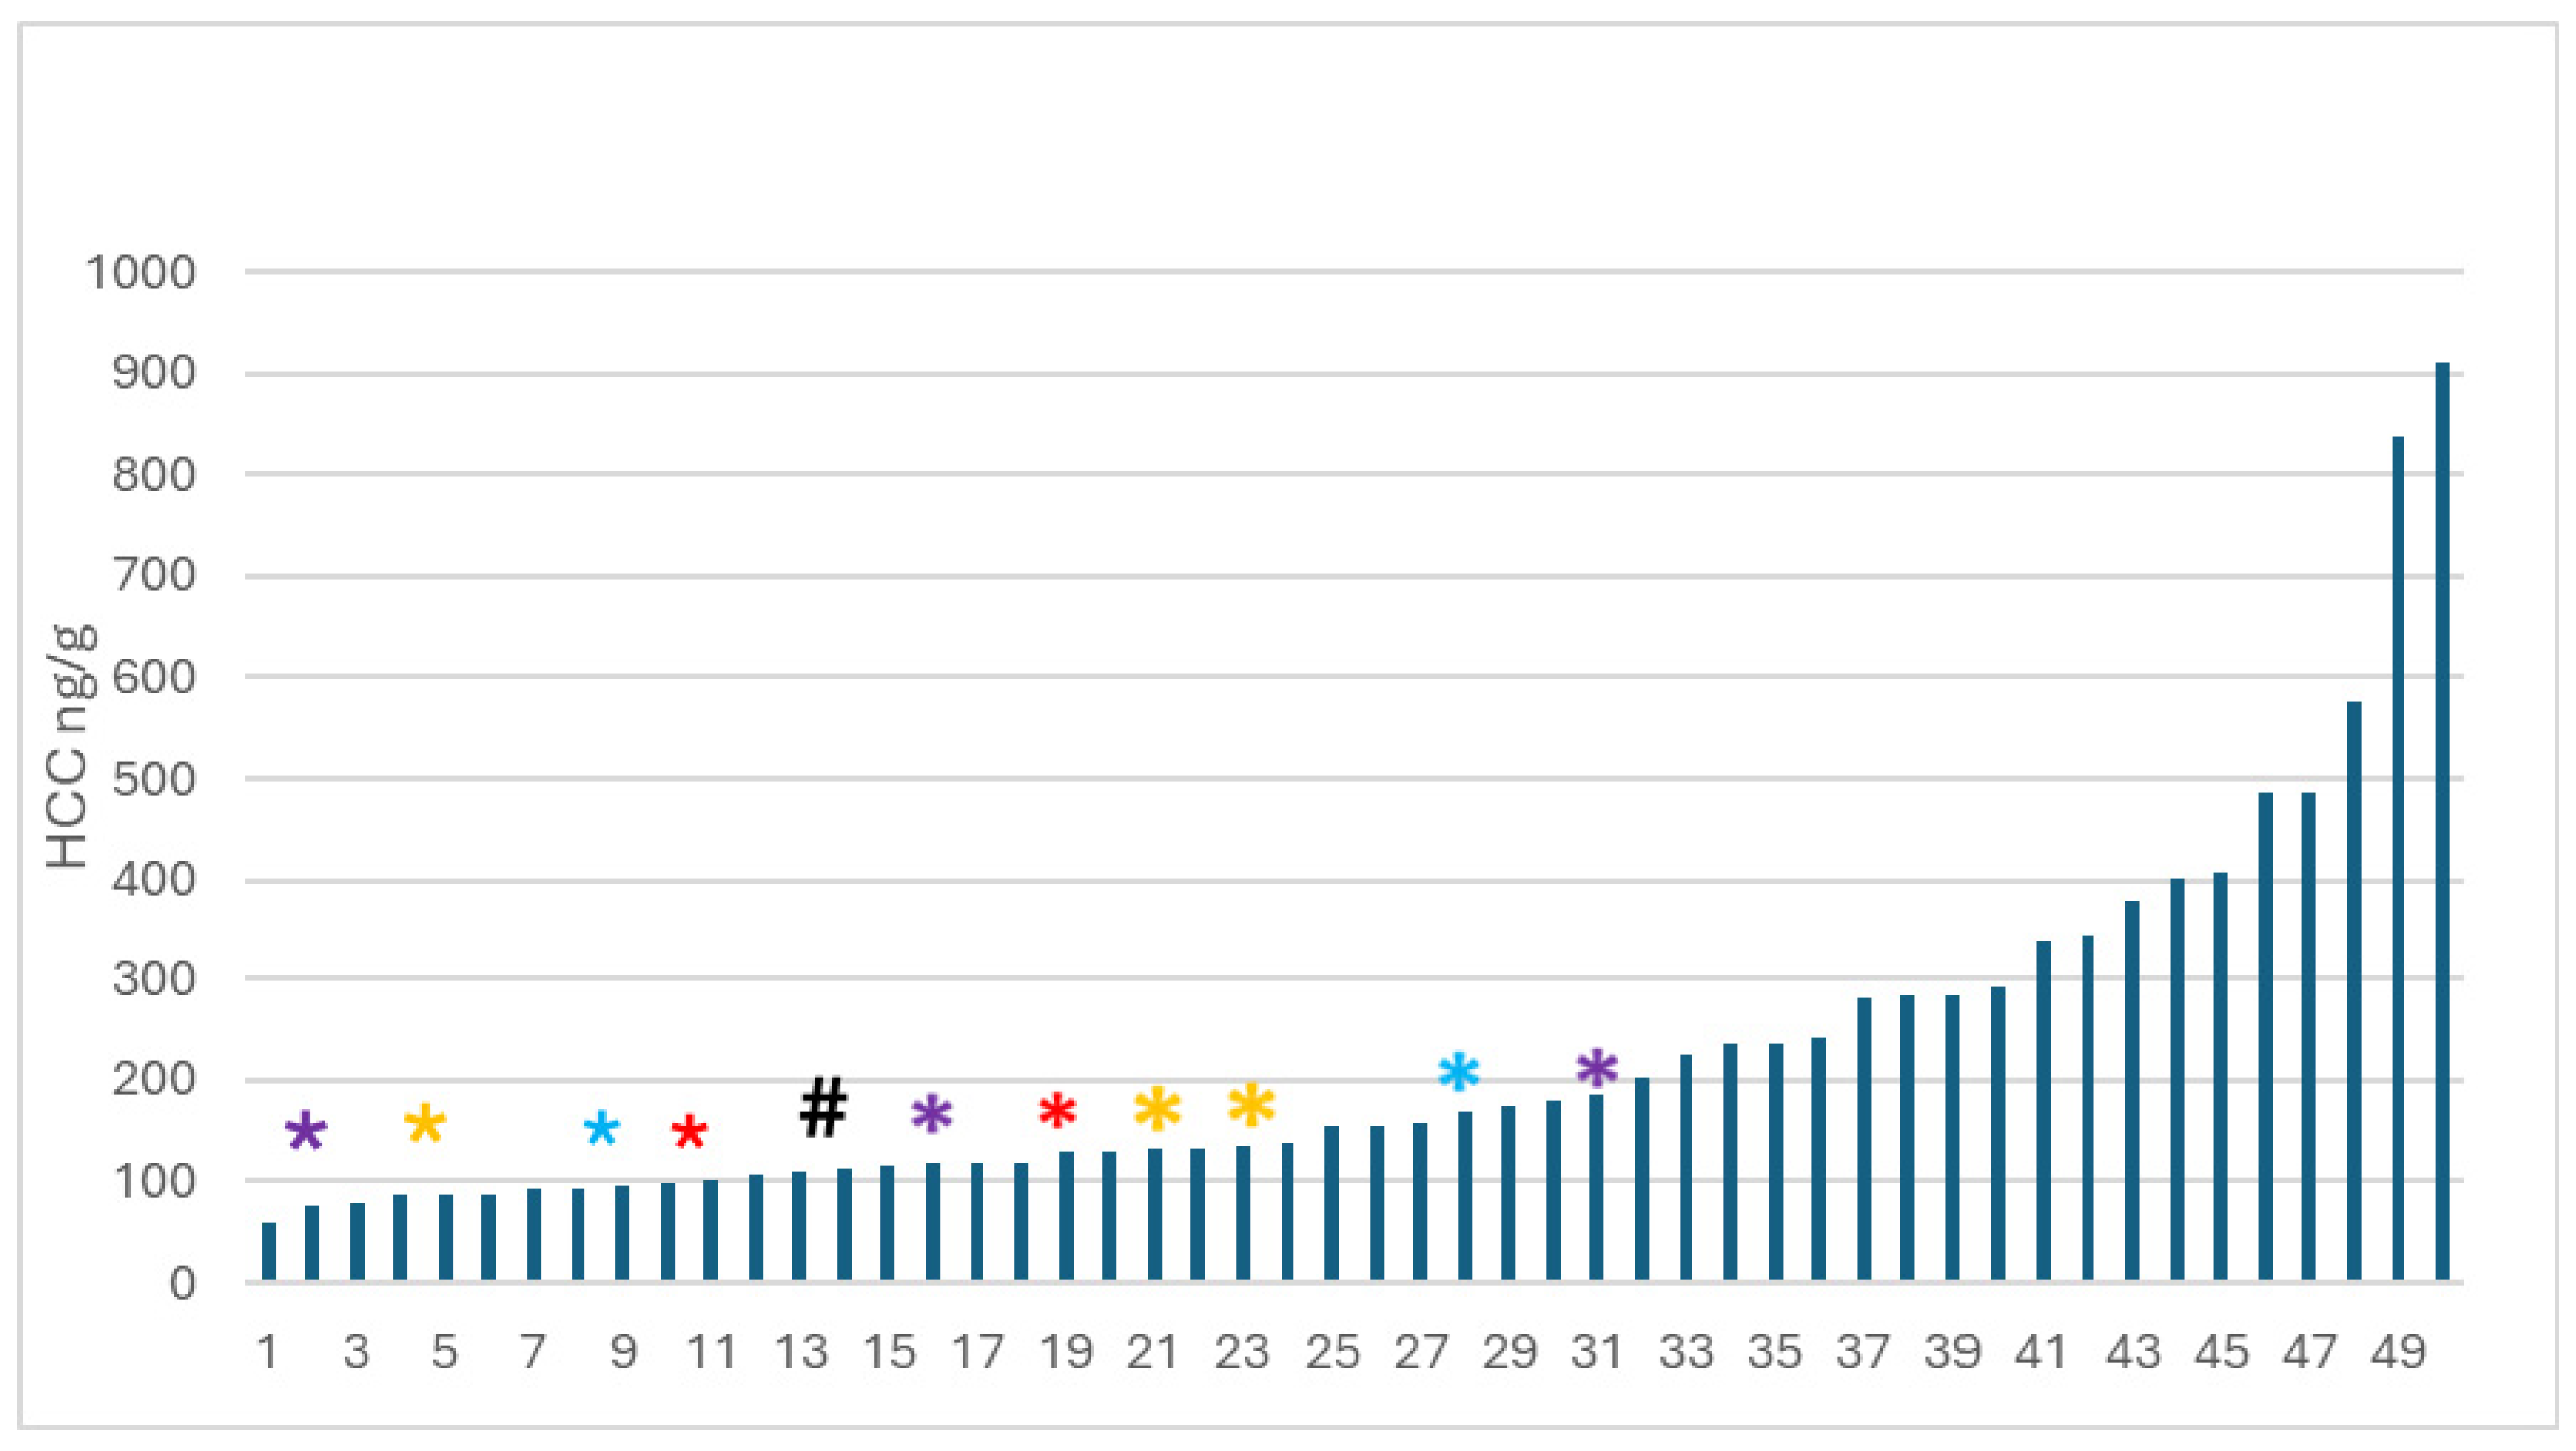Click the orange asterisk above bar 23
Viewport: 2576px width, 1451px height.
pos(1251,1105)
